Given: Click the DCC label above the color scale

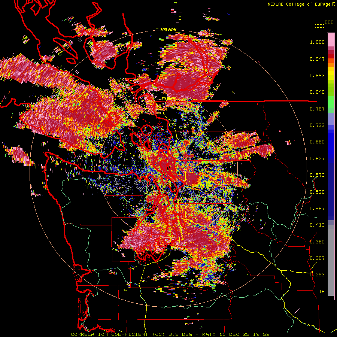Looking at the screenshot, I should 329,22.
